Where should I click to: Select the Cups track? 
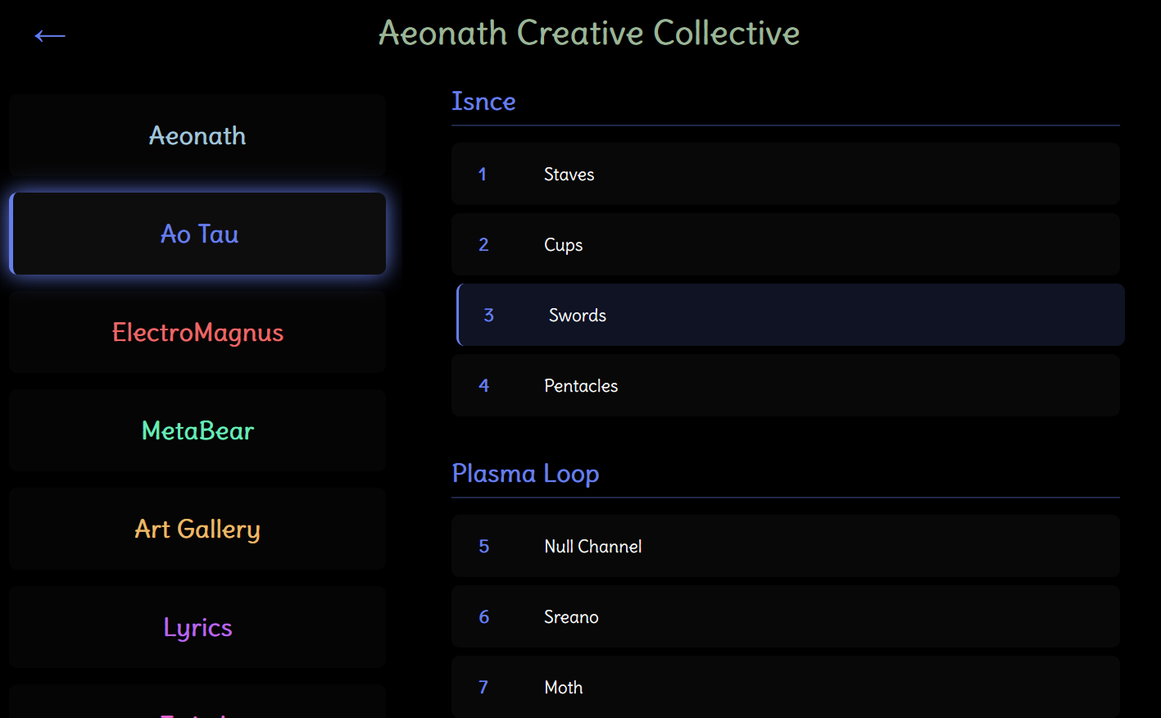click(x=785, y=243)
